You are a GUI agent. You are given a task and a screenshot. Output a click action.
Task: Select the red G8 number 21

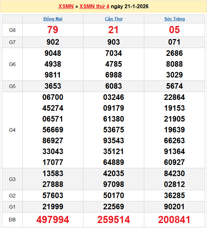(x=114, y=30)
